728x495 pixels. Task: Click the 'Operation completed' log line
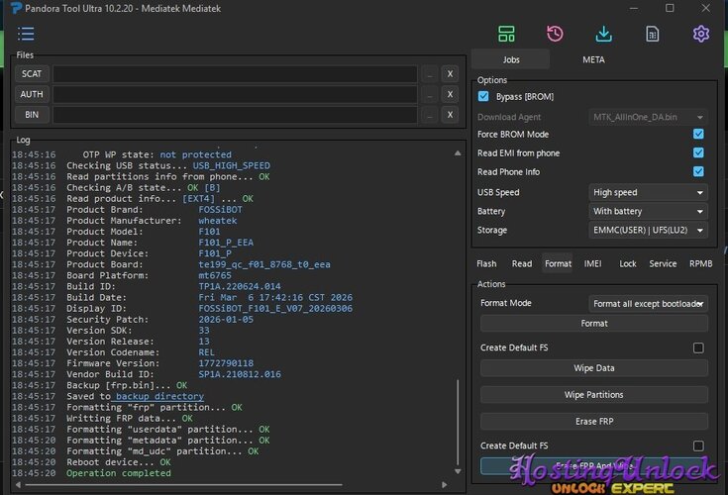tap(119, 473)
